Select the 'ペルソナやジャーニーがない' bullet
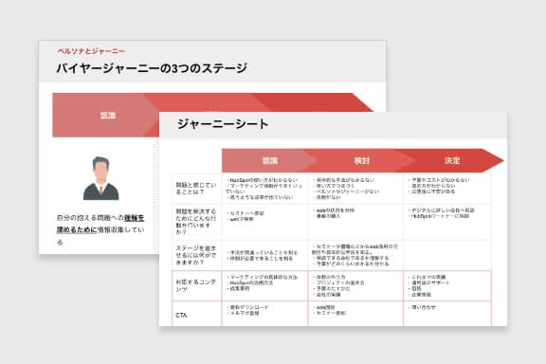The image size is (546, 364). click(x=346, y=191)
